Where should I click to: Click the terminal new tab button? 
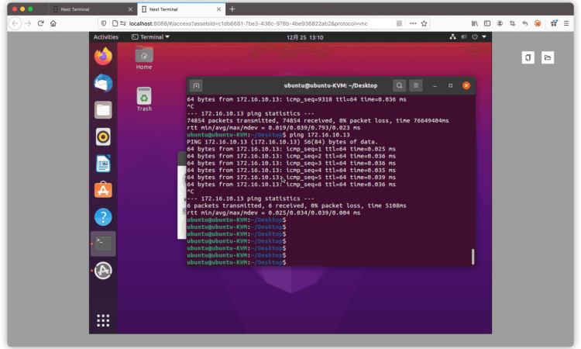pyautogui.click(x=196, y=85)
